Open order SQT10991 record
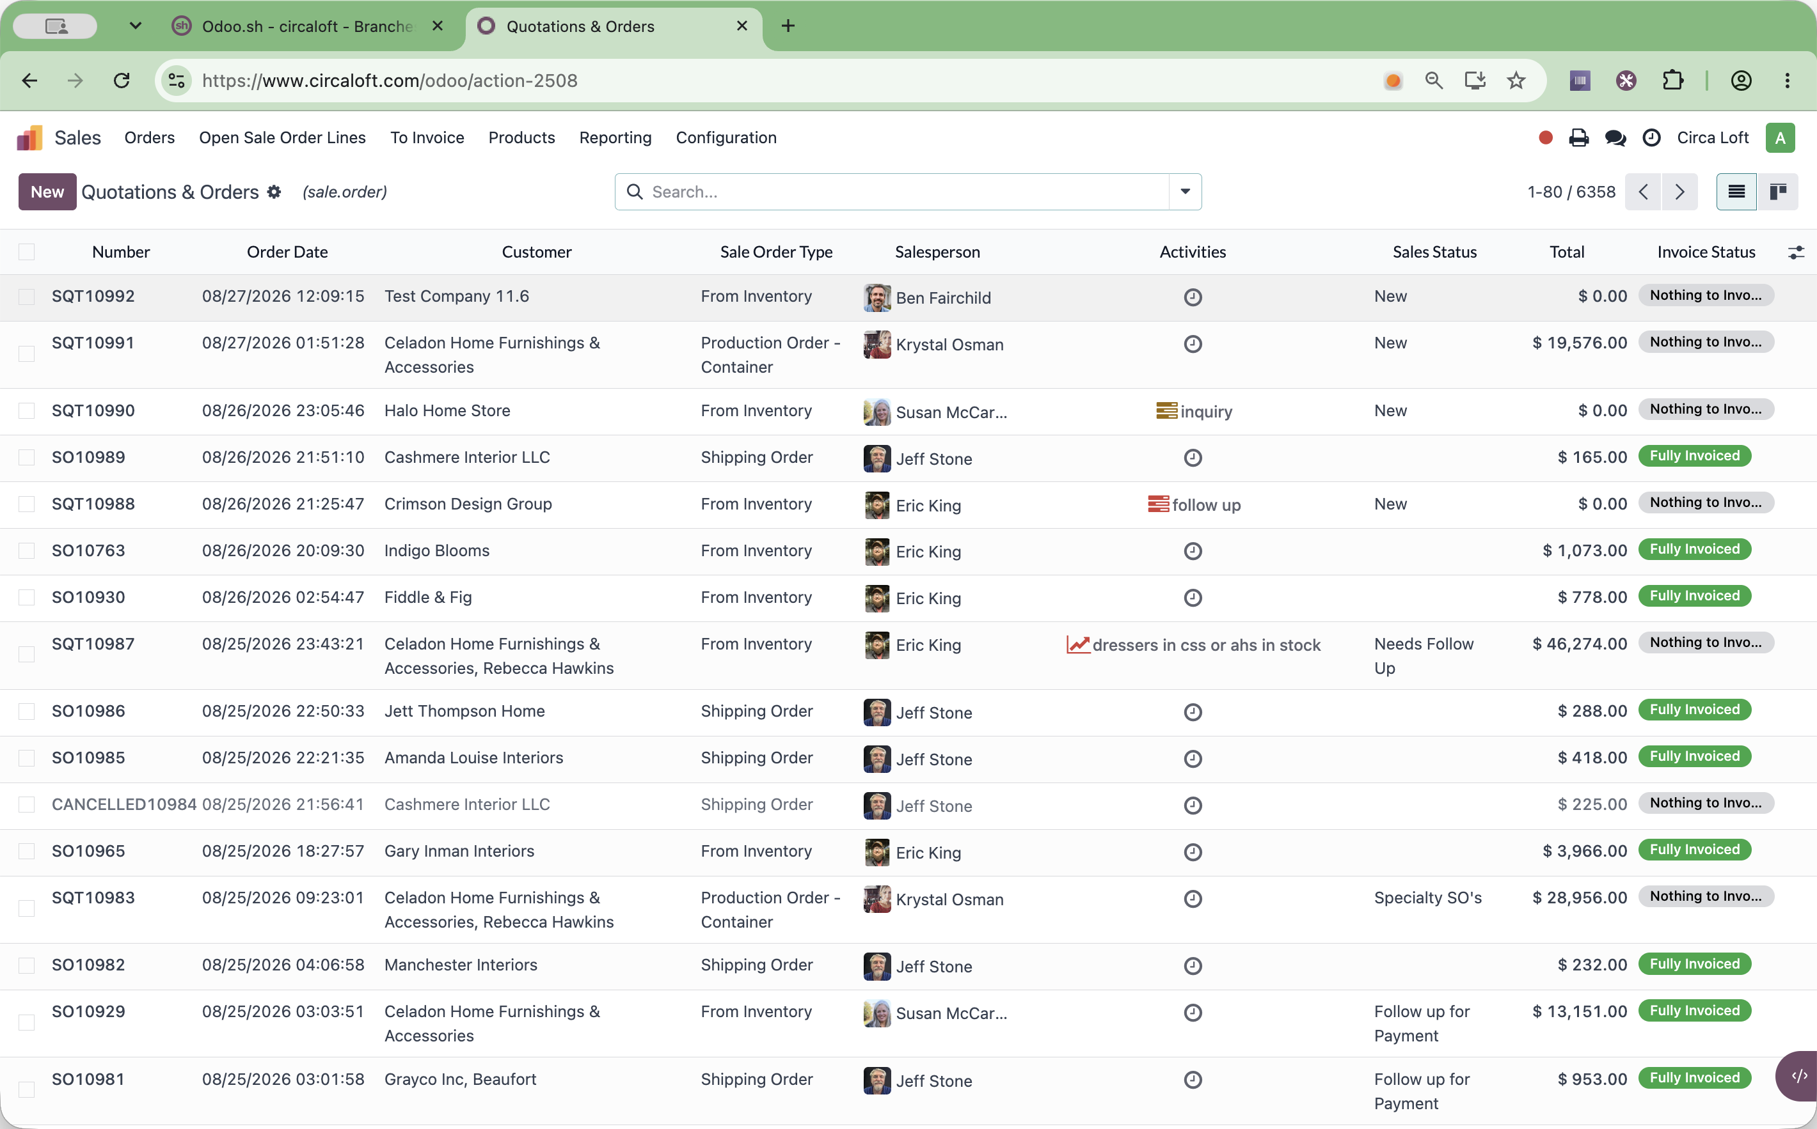This screenshot has width=1817, height=1129. pyautogui.click(x=93, y=343)
